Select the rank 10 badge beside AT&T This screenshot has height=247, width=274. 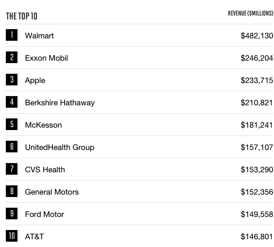[12, 236]
